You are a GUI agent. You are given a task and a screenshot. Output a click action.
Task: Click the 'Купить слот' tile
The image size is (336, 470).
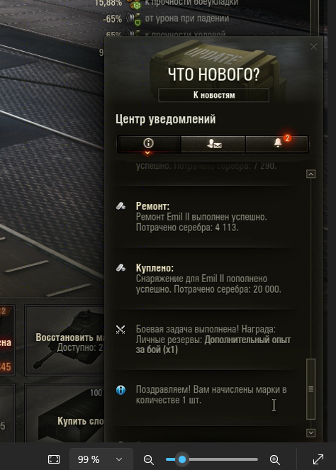65,414
